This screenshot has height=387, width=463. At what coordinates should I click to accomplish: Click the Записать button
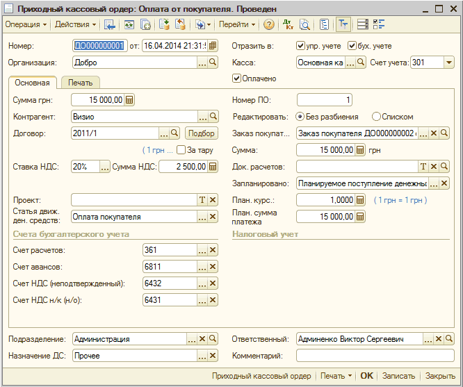(398, 376)
